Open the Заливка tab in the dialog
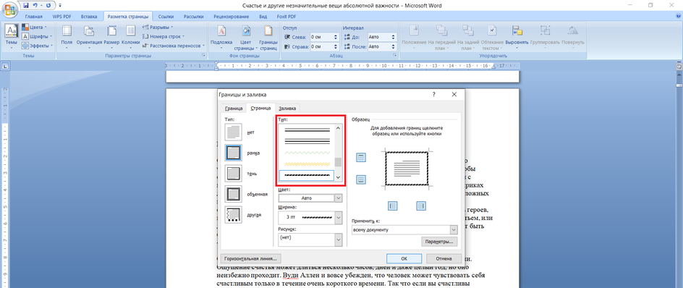Image resolution: width=683 pixels, height=288 pixels. click(x=287, y=109)
